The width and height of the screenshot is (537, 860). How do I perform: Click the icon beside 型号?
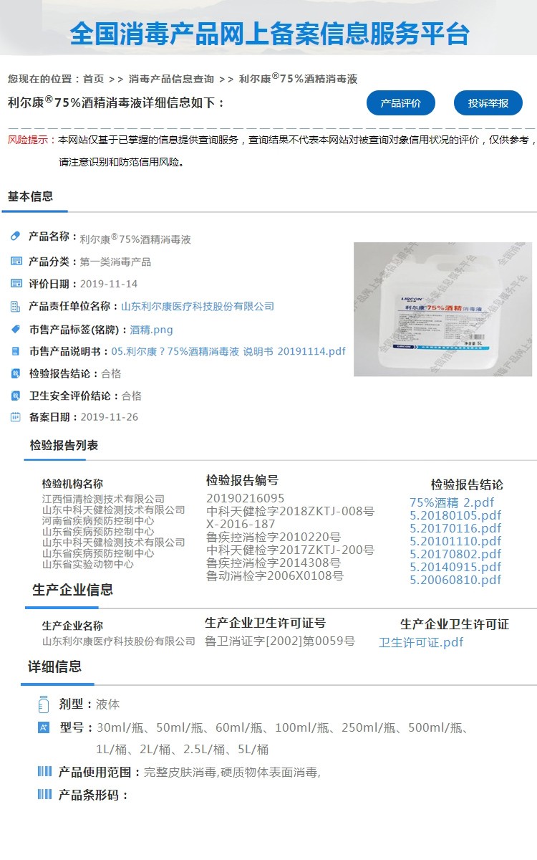(x=43, y=728)
